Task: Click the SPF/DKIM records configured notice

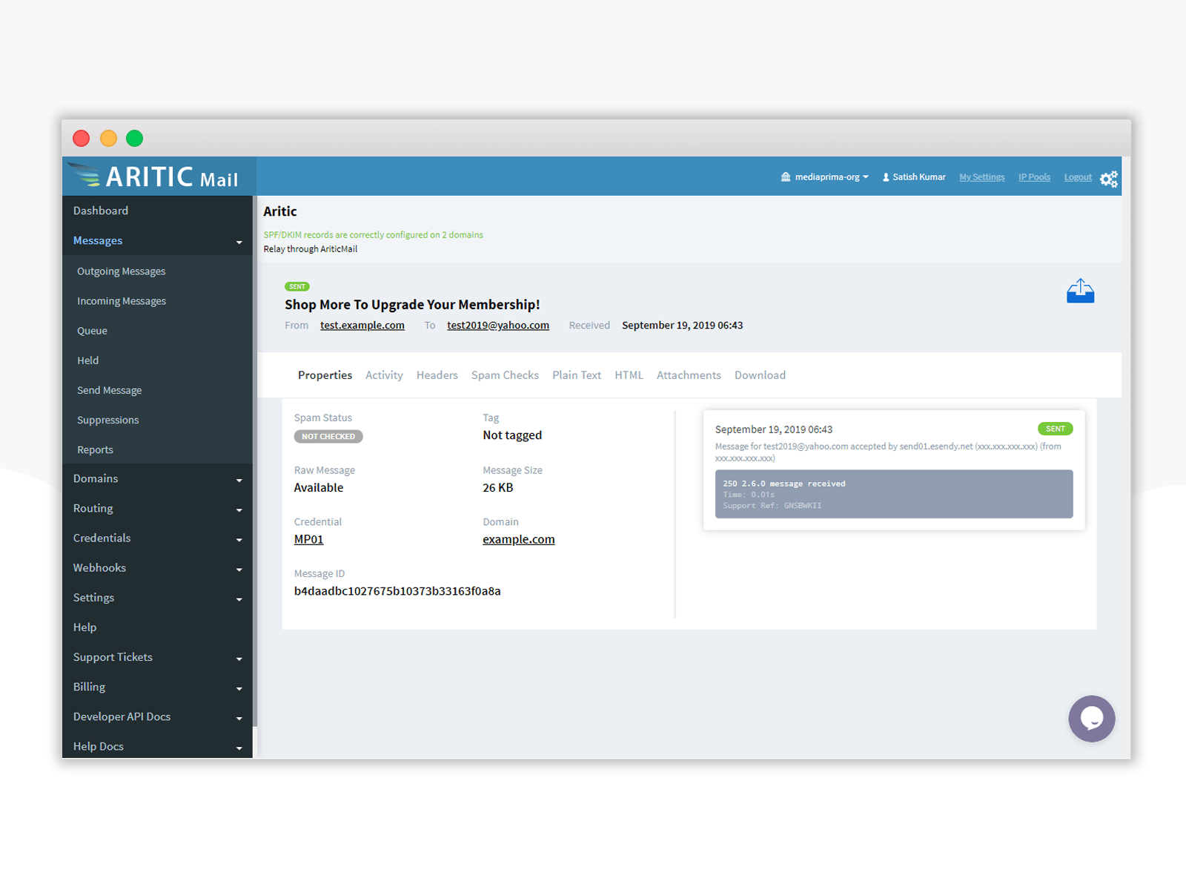Action: point(373,235)
